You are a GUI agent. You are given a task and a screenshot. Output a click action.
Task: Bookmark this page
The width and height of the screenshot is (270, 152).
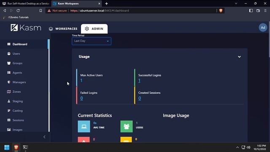pos(40,11)
